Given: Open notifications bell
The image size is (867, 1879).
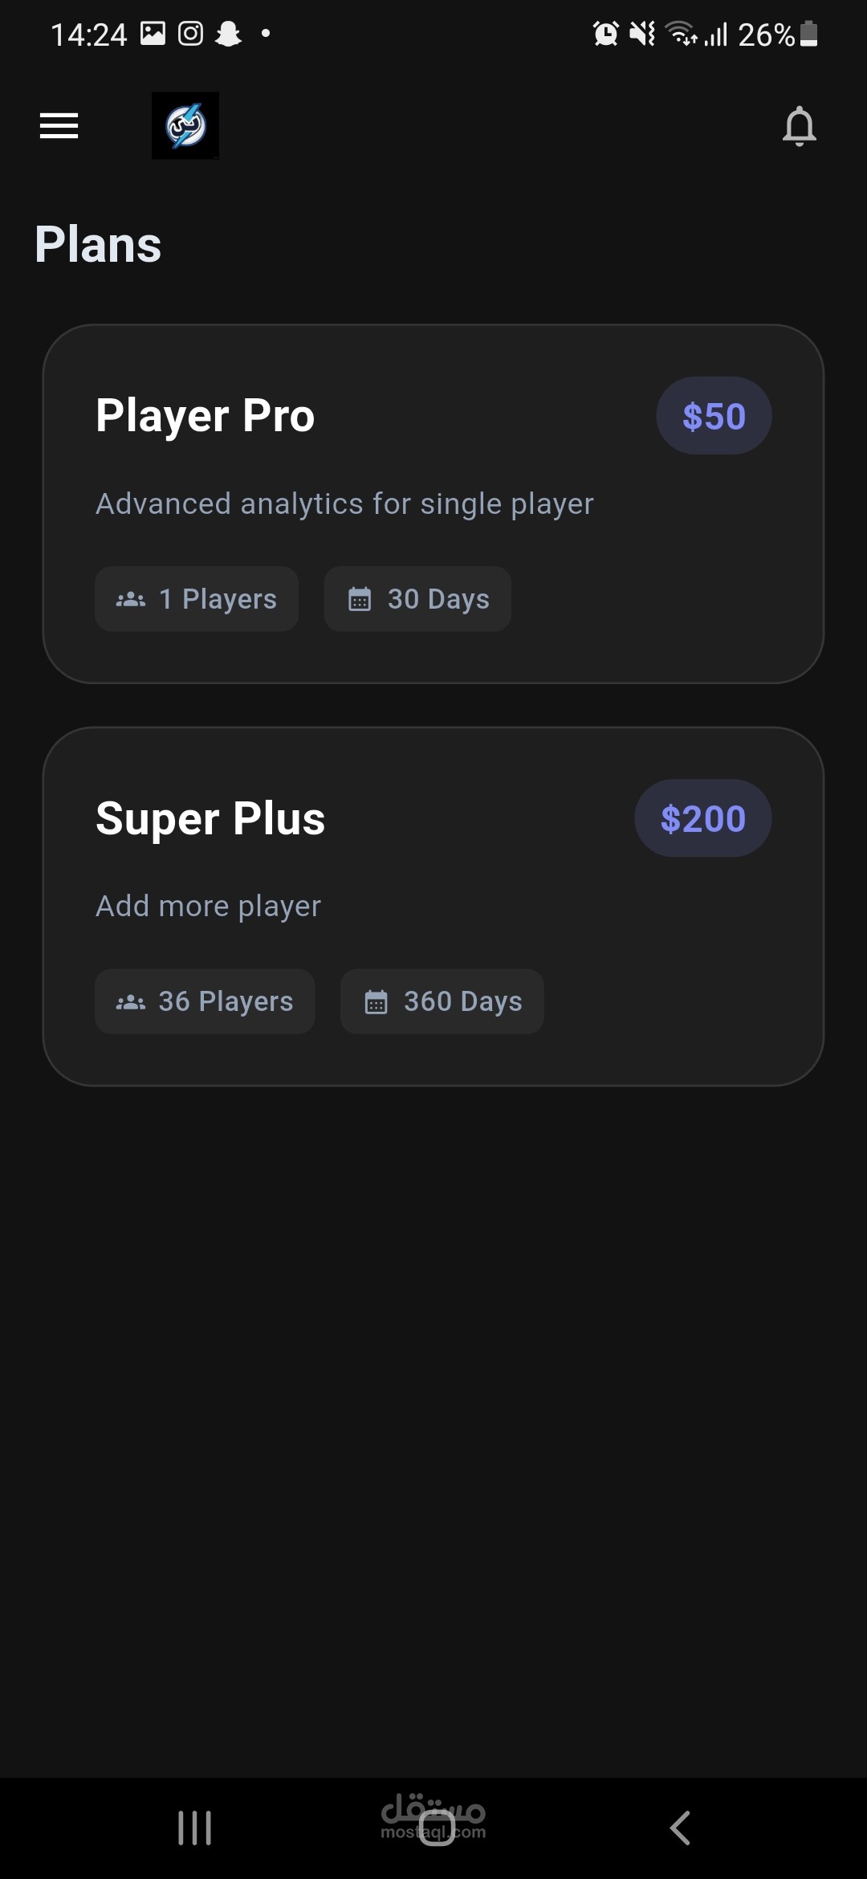Looking at the screenshot, I should 799,126.
